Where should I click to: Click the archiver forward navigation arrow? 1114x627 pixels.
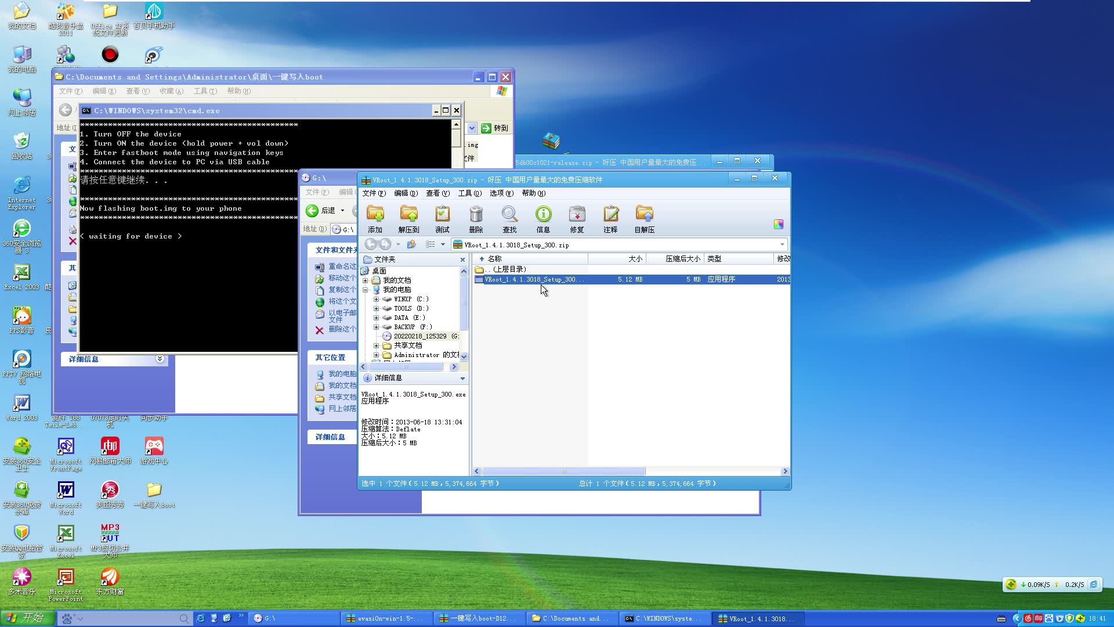pyautogui.click(x=385, y=244)
